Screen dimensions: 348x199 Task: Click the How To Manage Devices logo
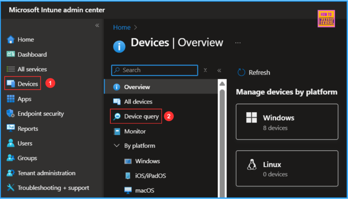point(326,19)
